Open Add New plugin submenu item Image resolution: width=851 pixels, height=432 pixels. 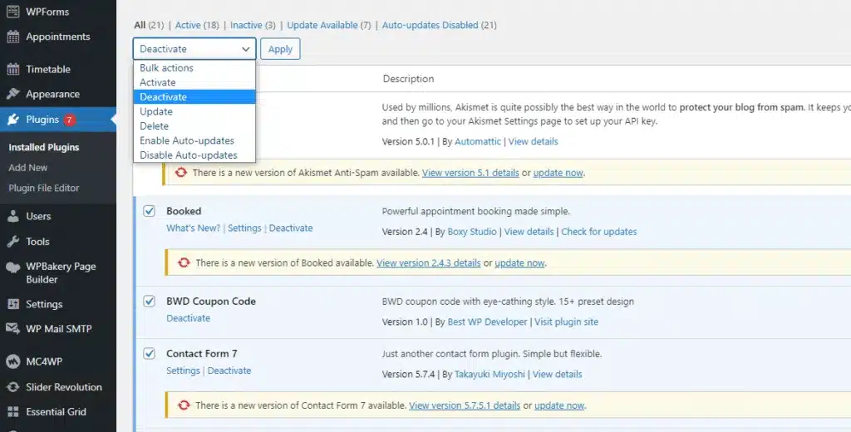click(x=28, y=168)
